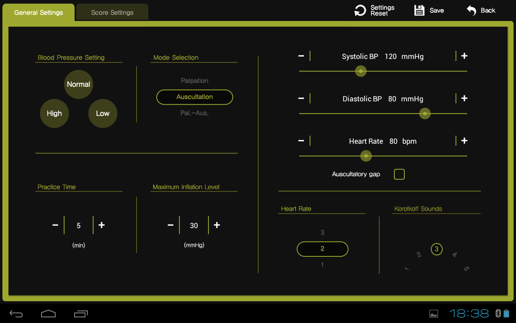This screenshot has height=323, width=516.
Task: Increase Practice Time minutes
Action: tap(102, 225)
